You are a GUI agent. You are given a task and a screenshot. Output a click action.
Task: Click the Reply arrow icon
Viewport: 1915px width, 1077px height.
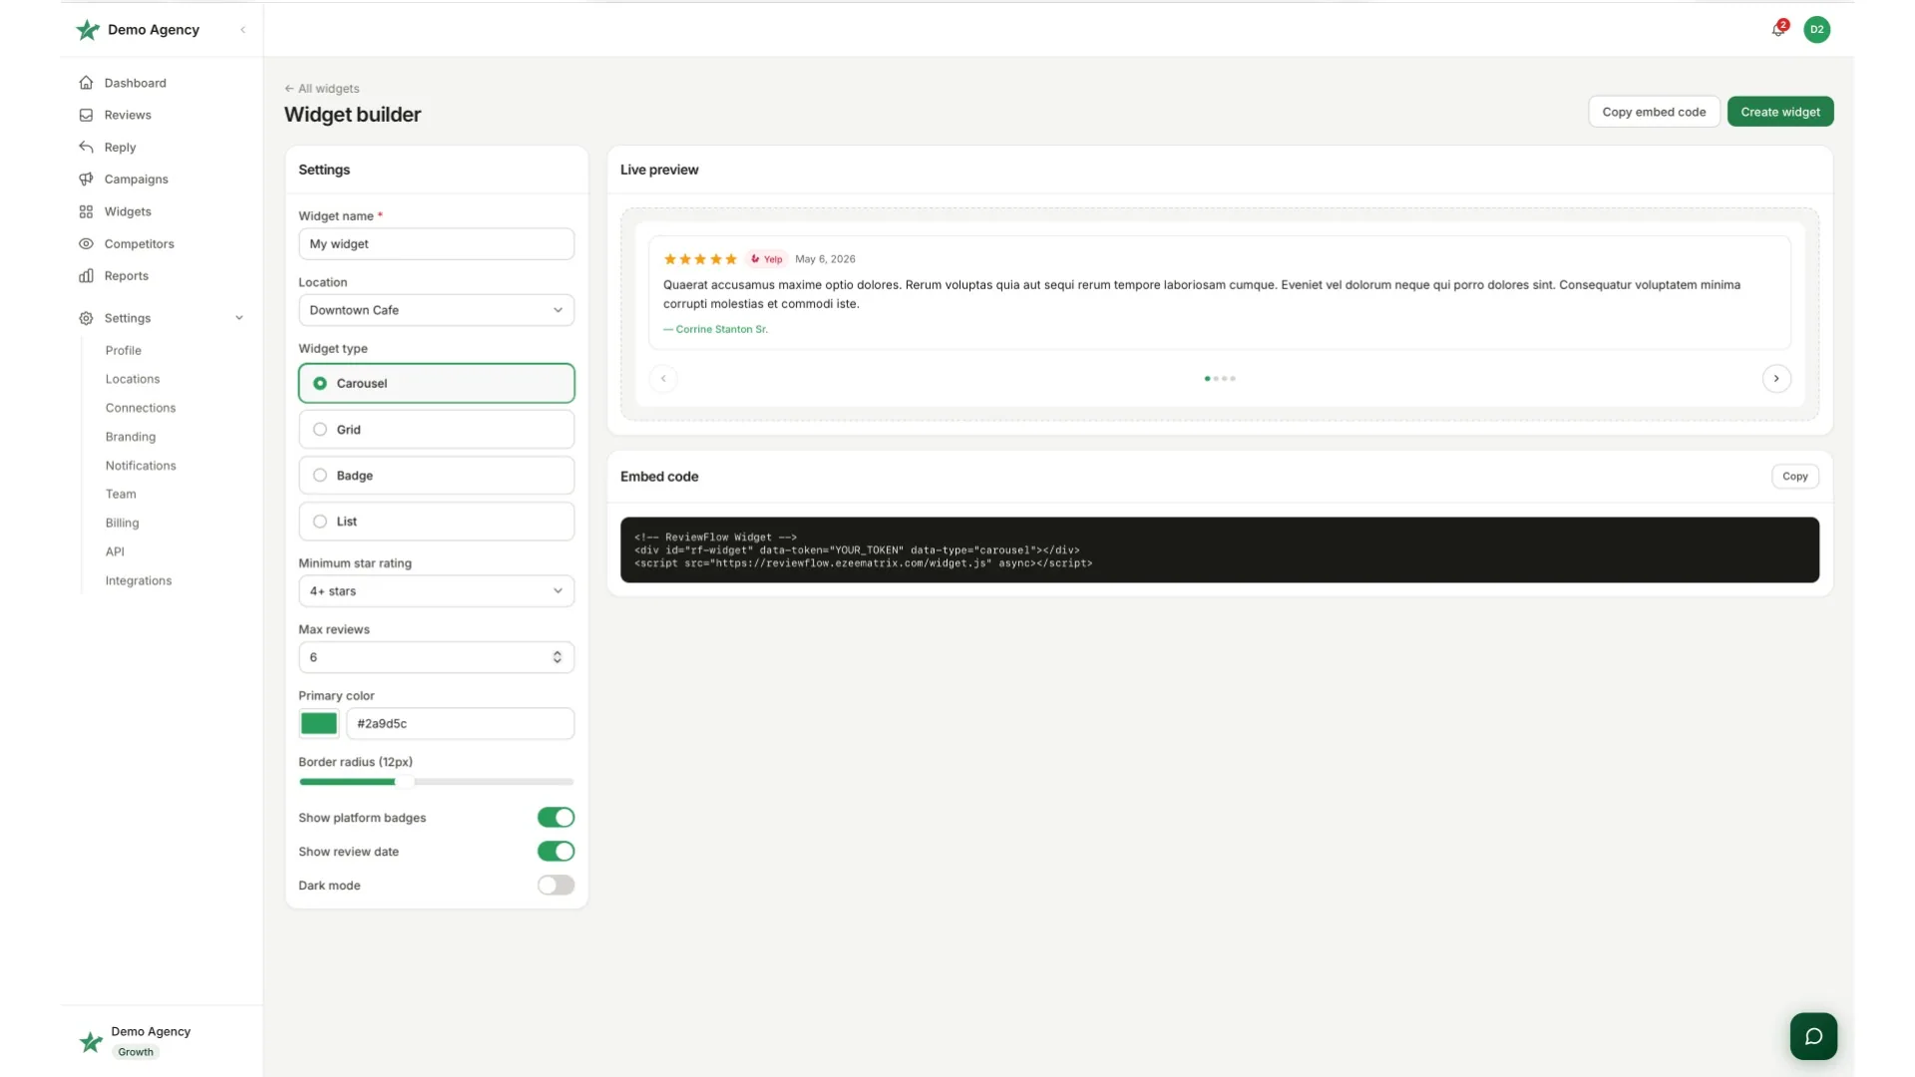pos(86,147)
